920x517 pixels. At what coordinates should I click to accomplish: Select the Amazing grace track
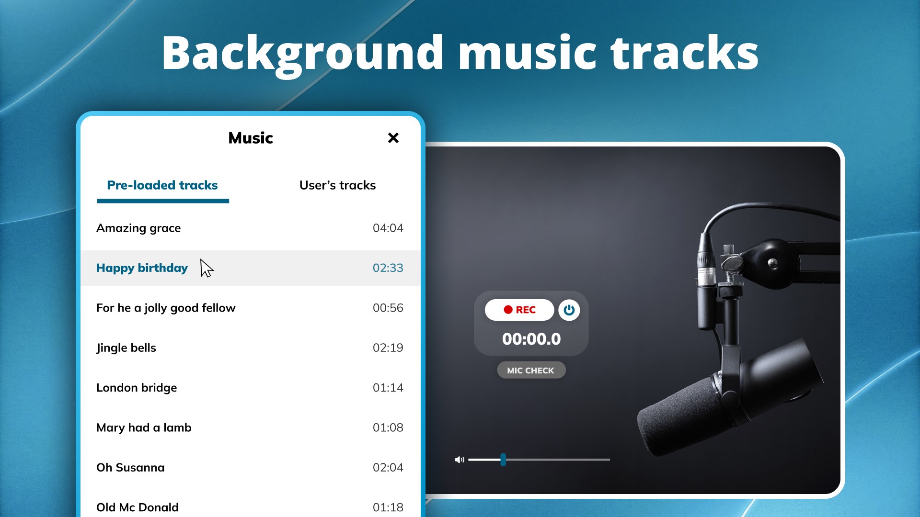(139, 228)
